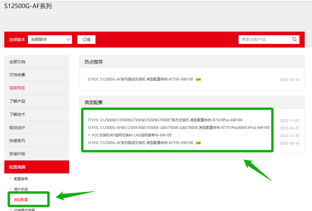
Task: Expand icon beside R7595 in 典型配置 list
Action: [x=89, y=143]
